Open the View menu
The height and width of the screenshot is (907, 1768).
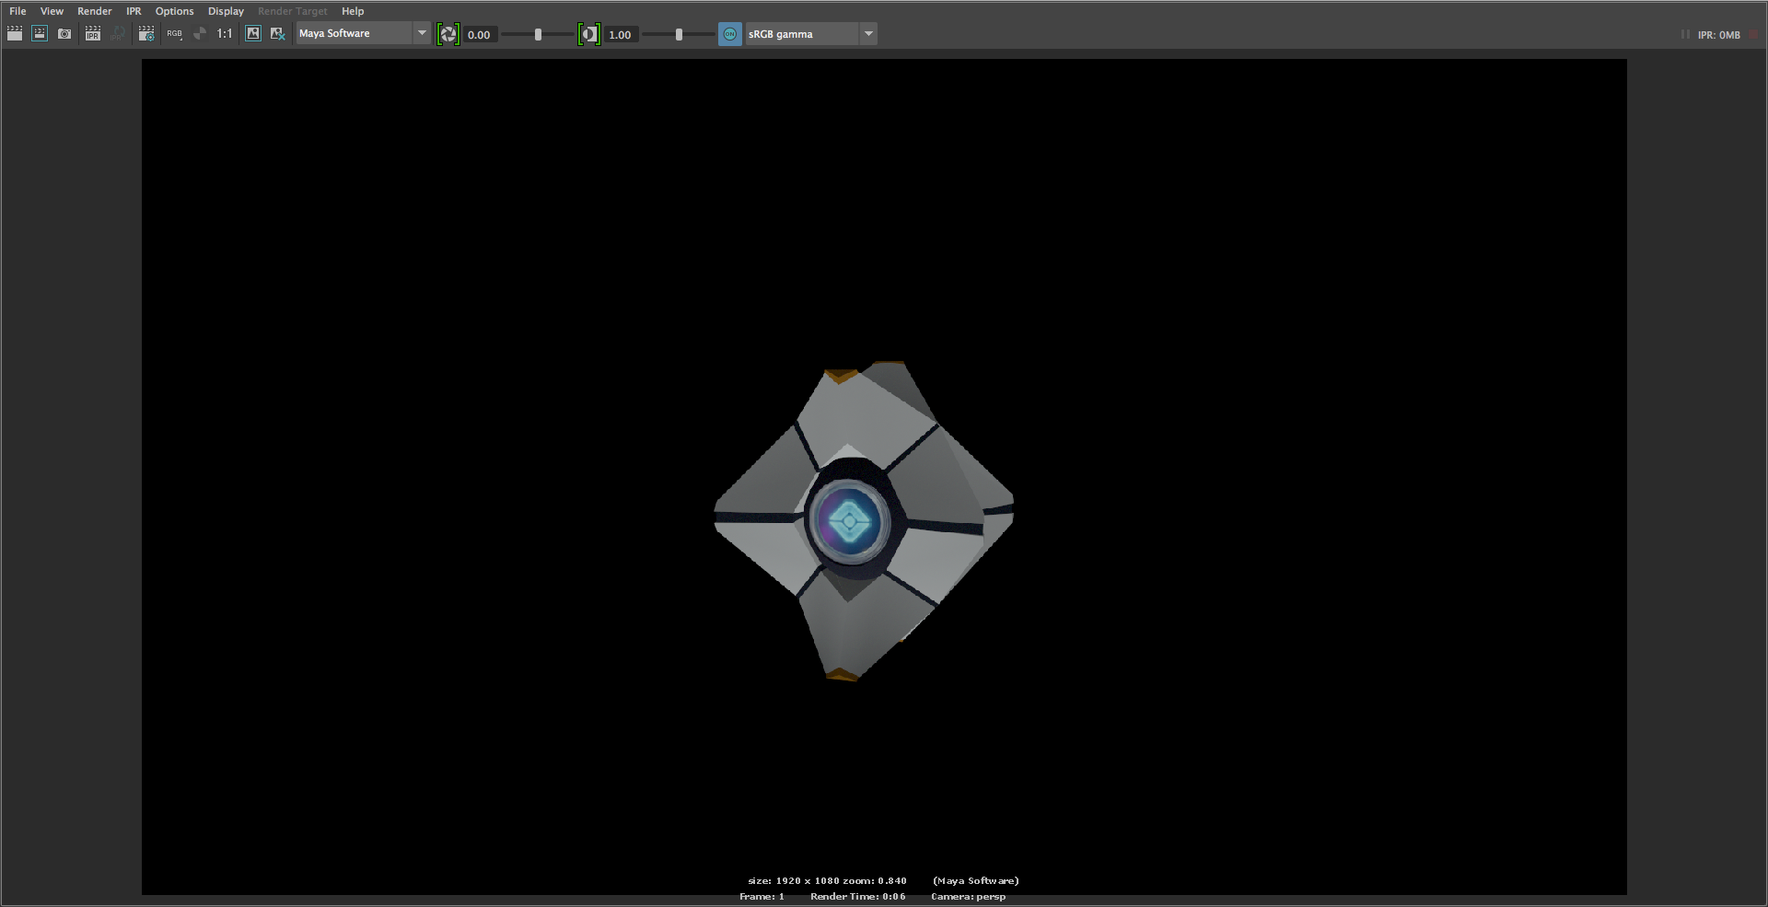52,11
